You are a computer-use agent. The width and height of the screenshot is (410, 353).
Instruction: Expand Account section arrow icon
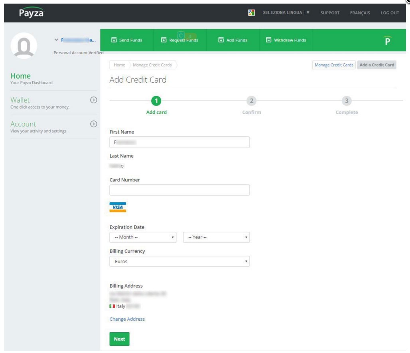click(93, 124)
